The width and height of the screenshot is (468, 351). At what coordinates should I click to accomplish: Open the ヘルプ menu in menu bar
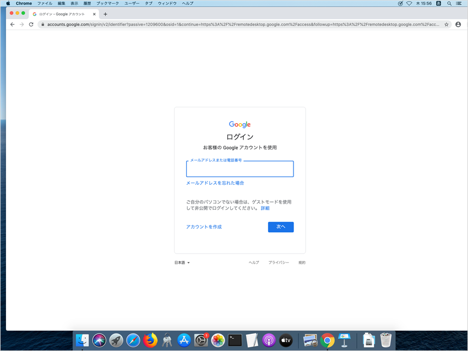tap(188, 3)
